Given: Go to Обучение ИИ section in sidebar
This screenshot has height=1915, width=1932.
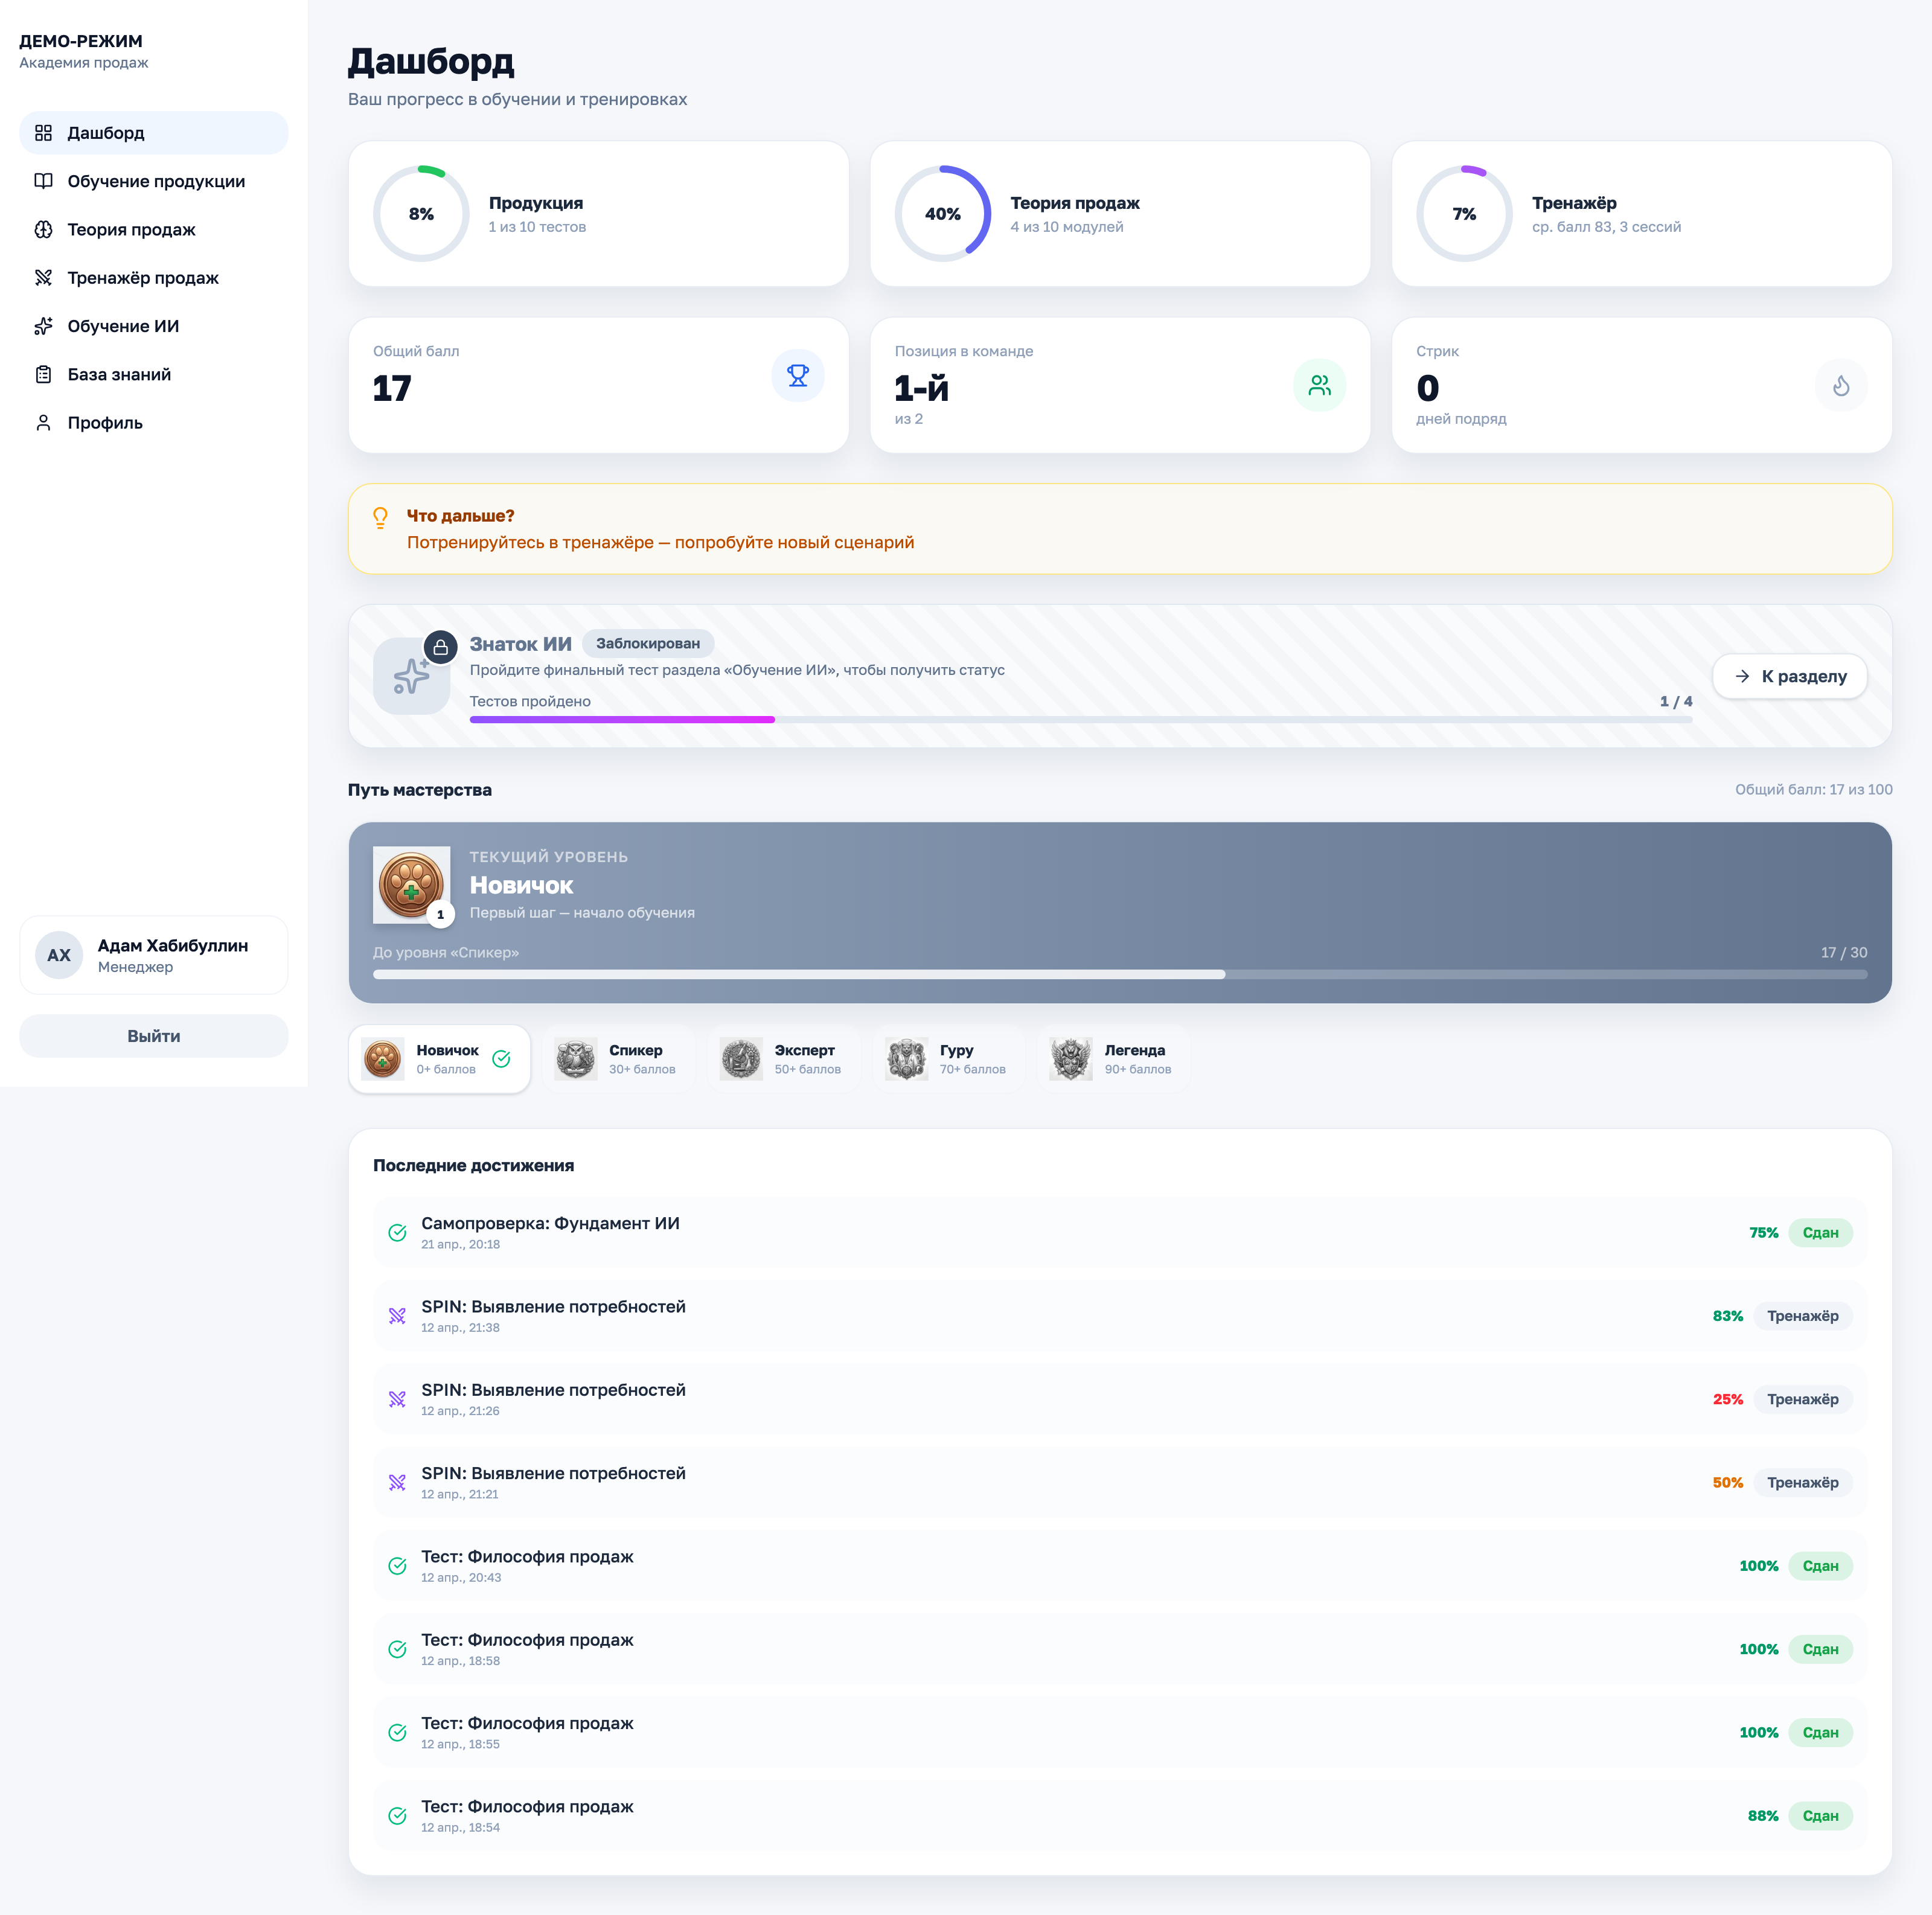Looking at the screenshot, I should [123, 326].
